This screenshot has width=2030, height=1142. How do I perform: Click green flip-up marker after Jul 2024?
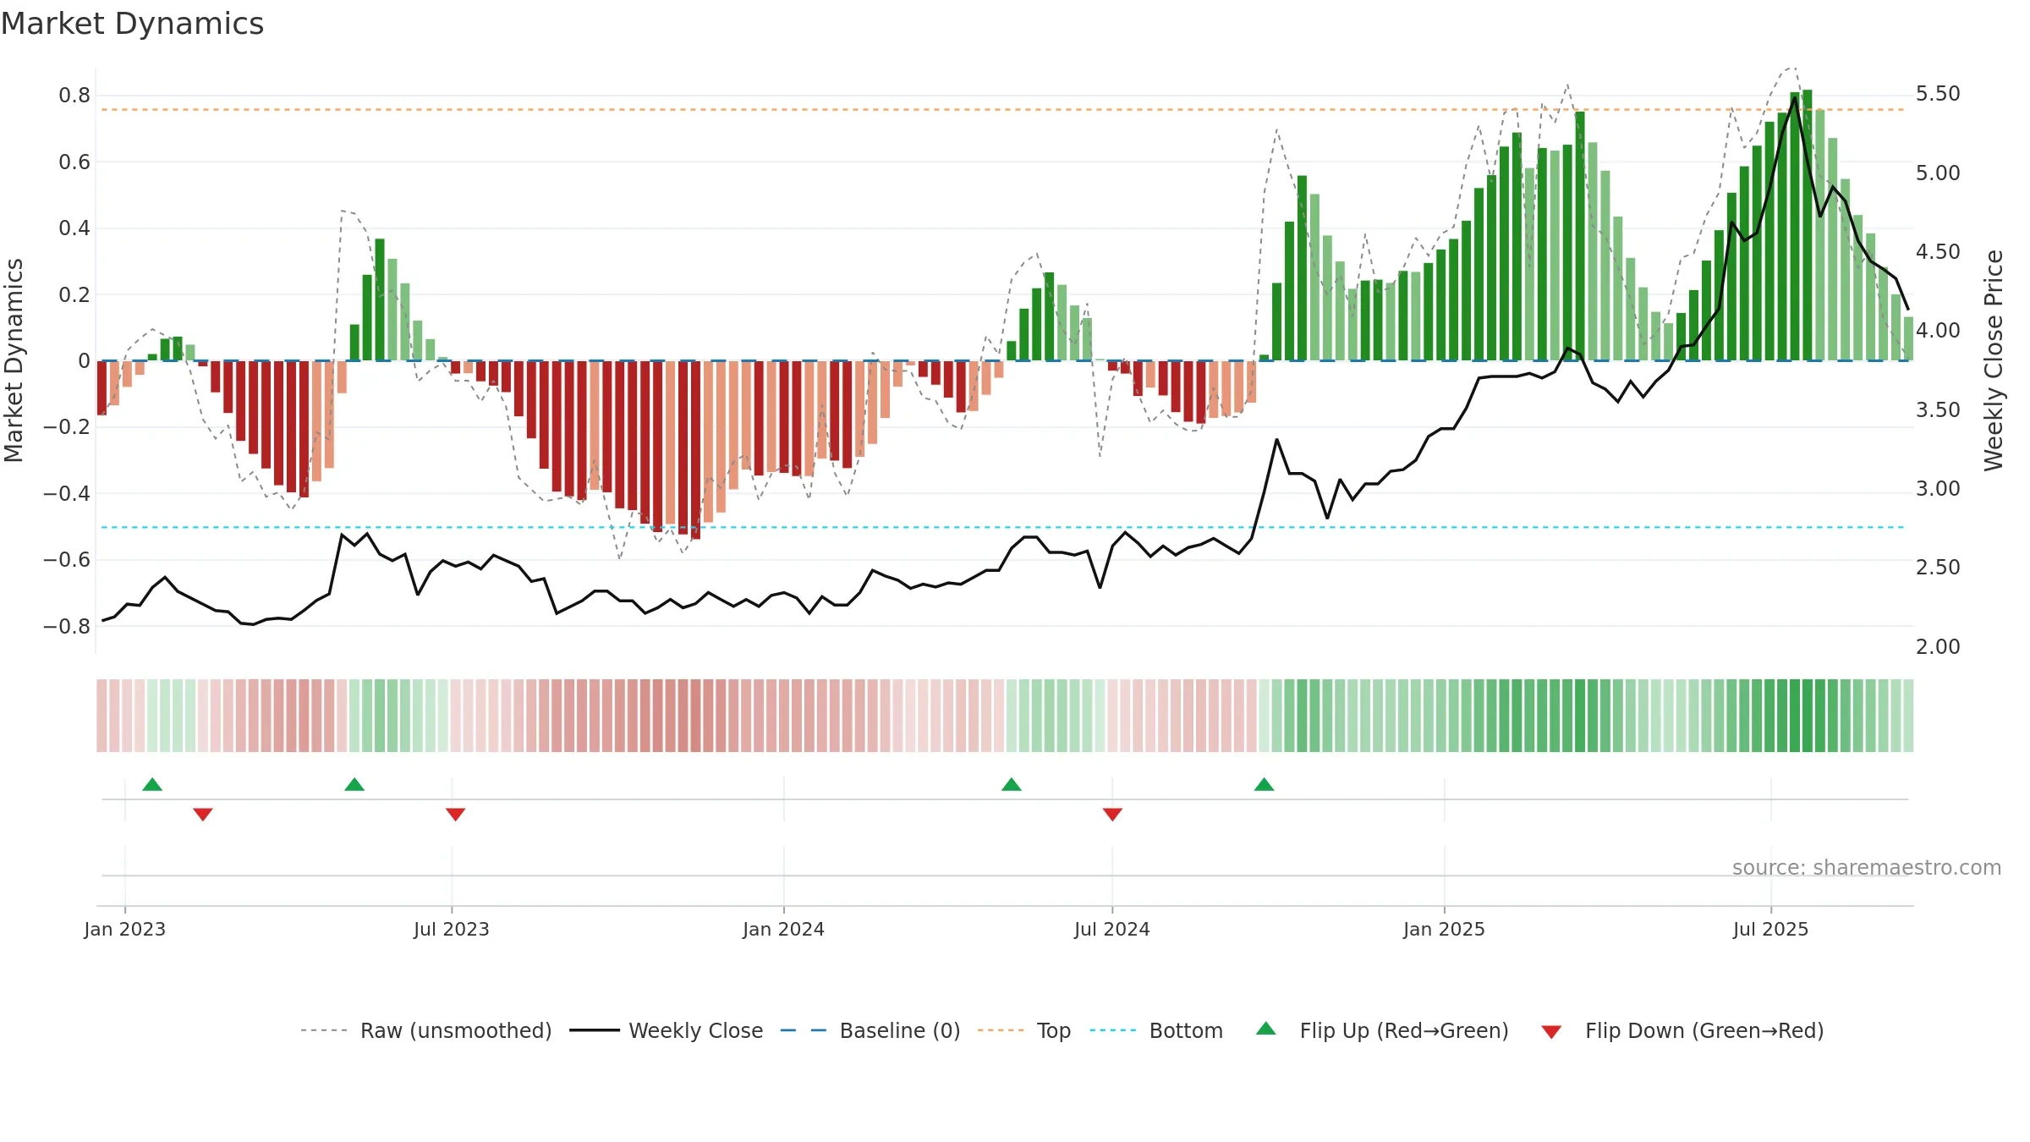pyautogui.click(x=1264, y=784)
